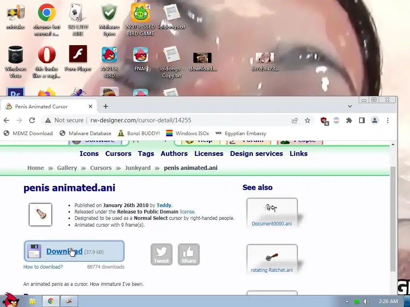Open the Tags menu item
The image size is (410, 307).
tap(146, 153)
